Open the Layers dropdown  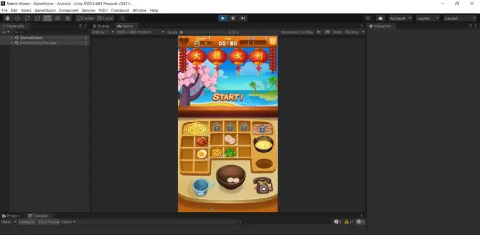point(428,18)
